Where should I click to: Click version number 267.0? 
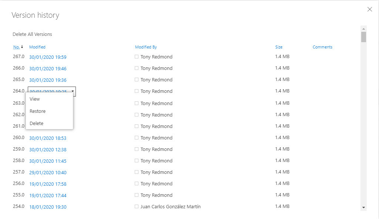tap(19, 56)
